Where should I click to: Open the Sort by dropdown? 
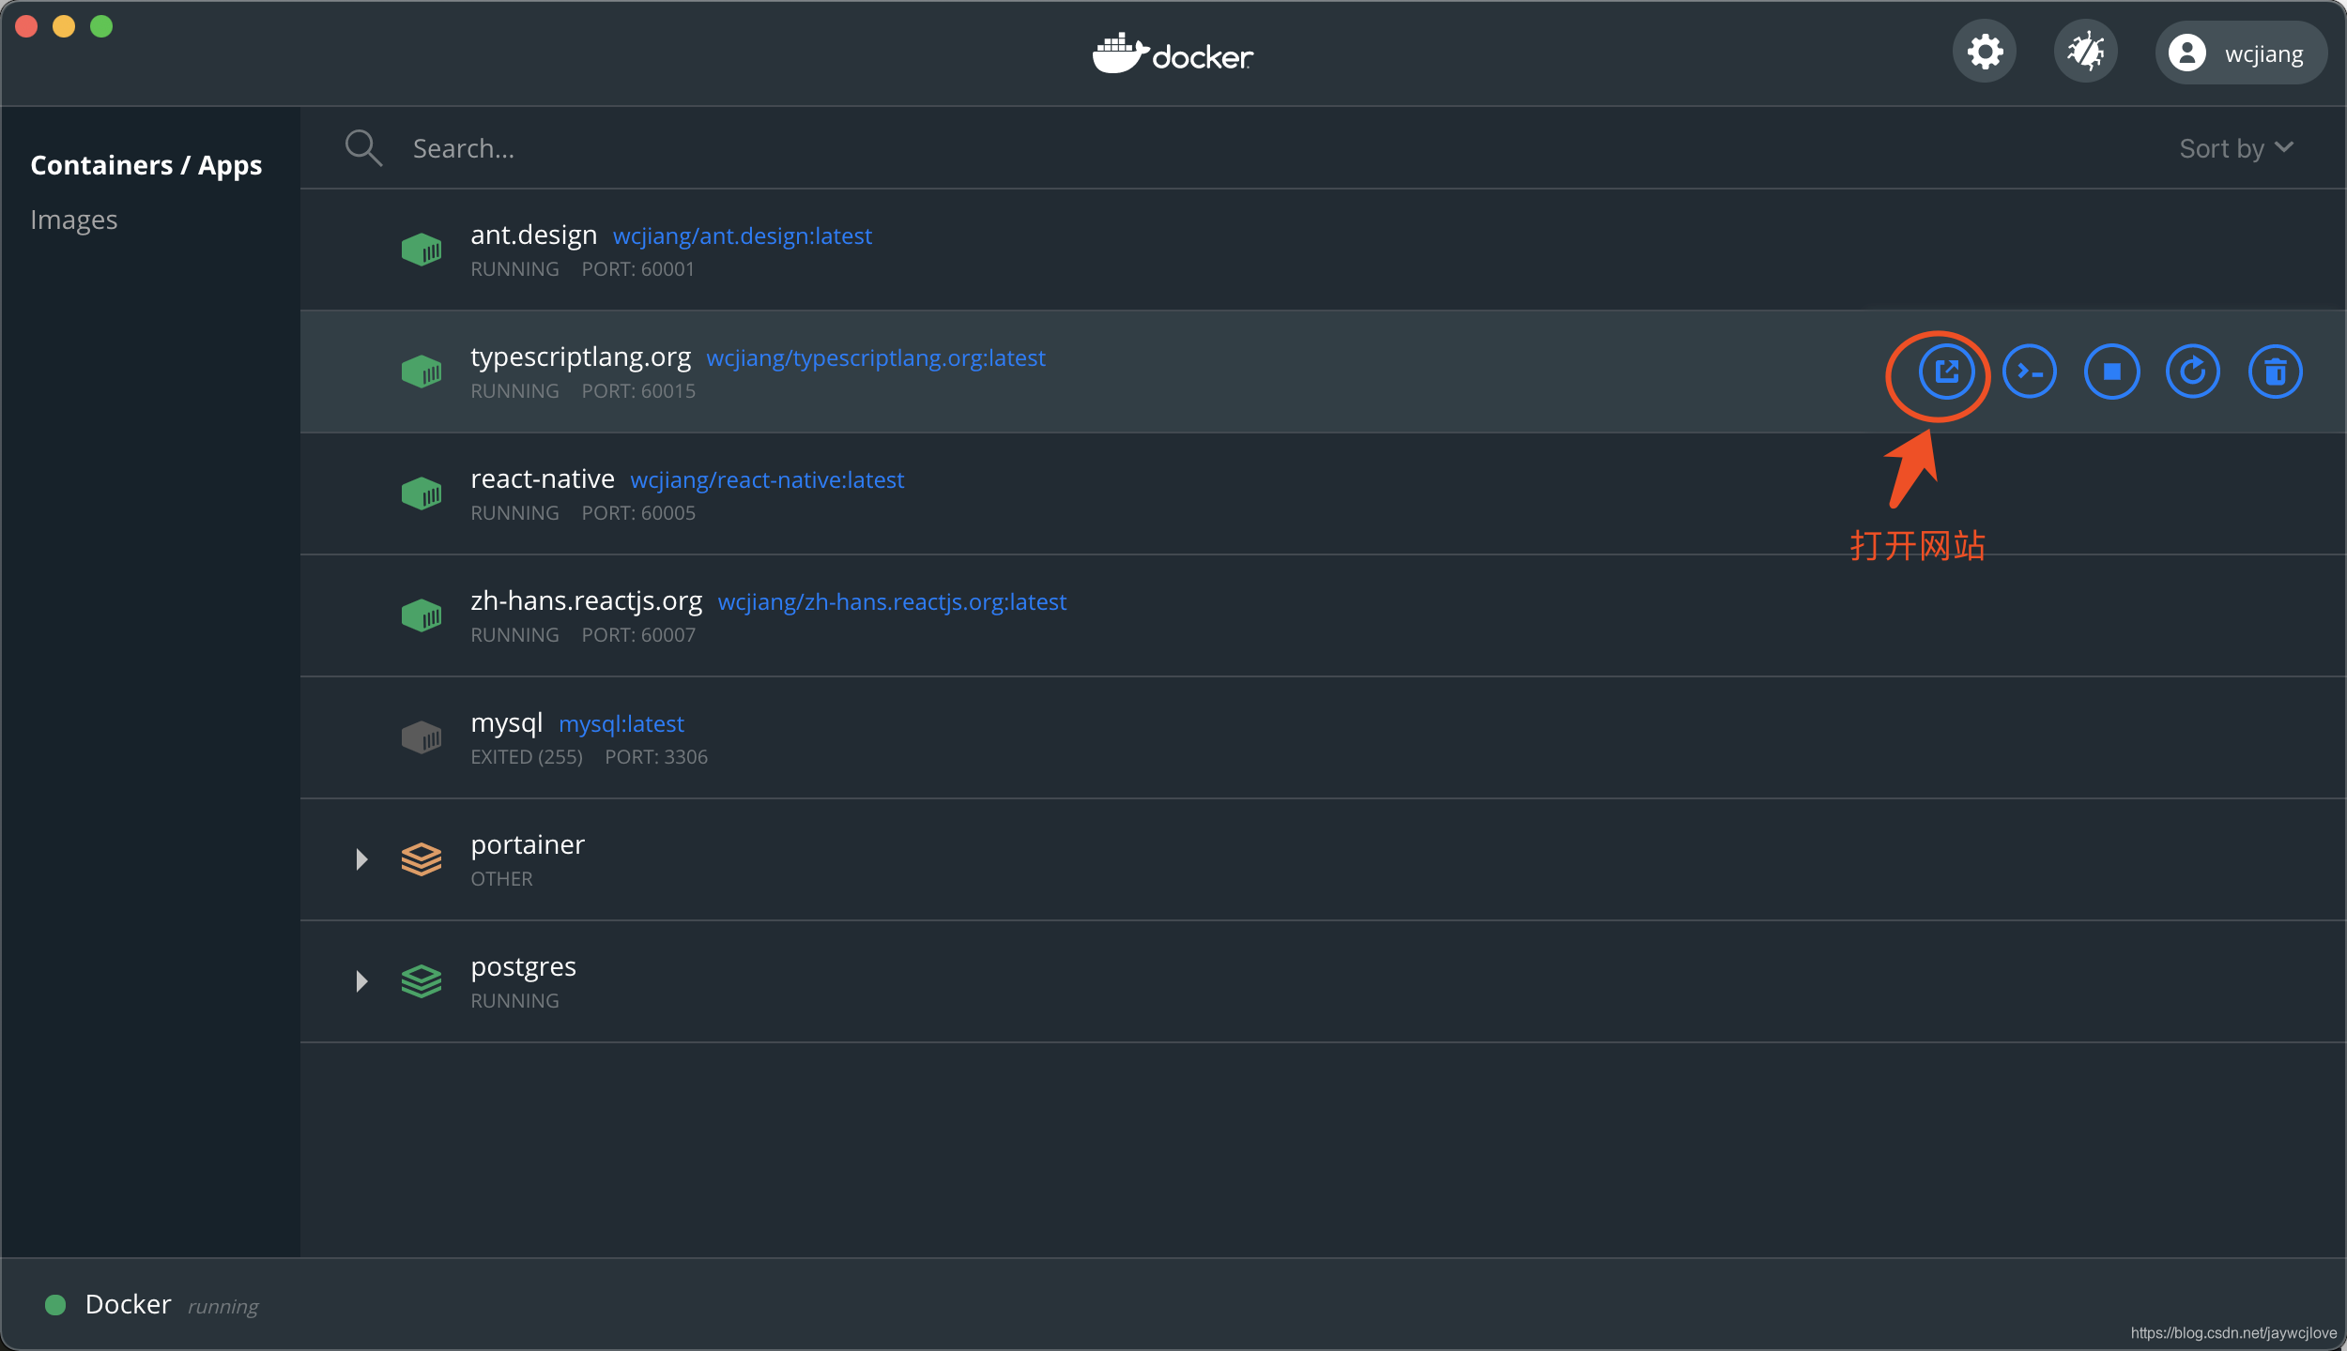click(x=2235, y=148)
